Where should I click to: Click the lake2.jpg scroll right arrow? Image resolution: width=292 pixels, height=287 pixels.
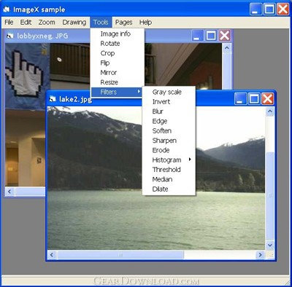tap(260, 255)
